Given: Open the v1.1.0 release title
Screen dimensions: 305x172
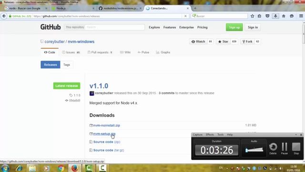Looking at the screenshot, I should pyautogui.click(x=99, y=86).
